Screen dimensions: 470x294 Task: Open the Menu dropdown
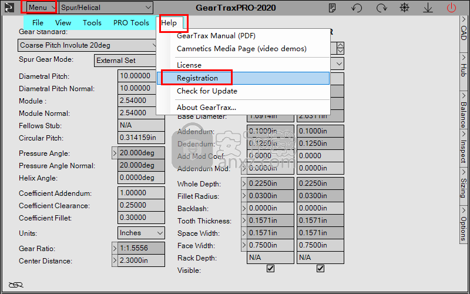42,8
